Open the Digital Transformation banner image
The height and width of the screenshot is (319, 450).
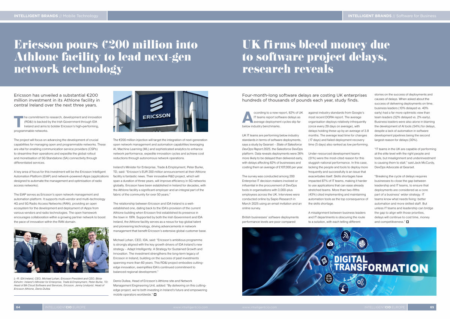(x=339, y=262)
